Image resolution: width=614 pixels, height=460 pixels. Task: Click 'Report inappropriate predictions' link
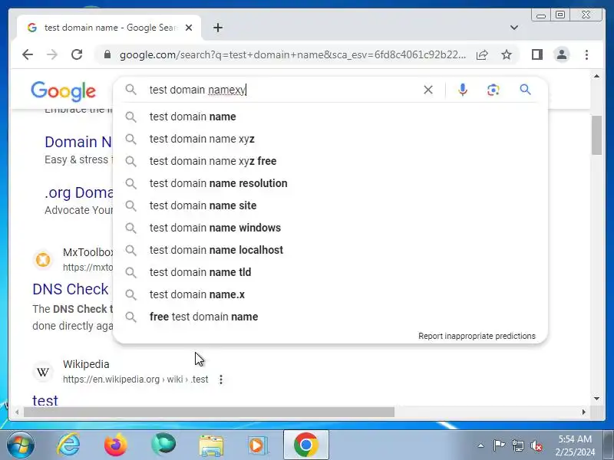coord(477,336)
